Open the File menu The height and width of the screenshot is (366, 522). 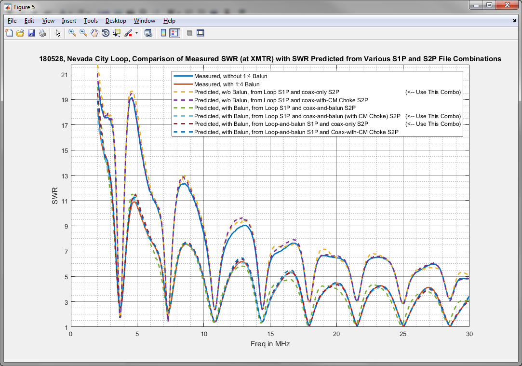12,21
